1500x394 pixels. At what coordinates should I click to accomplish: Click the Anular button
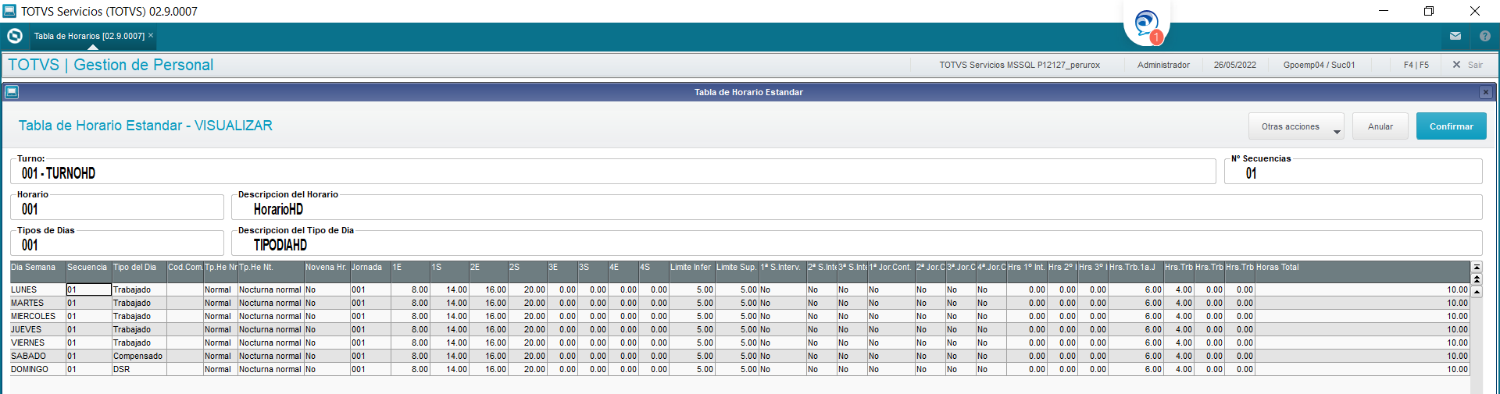pos(1380,126)
